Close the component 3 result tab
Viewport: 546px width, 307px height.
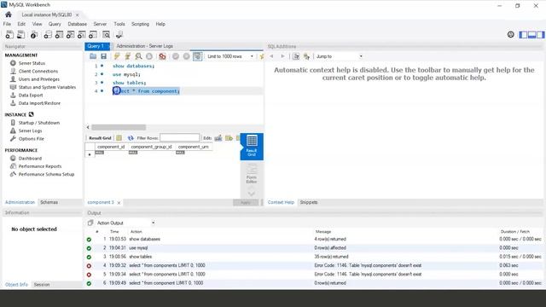119,203
